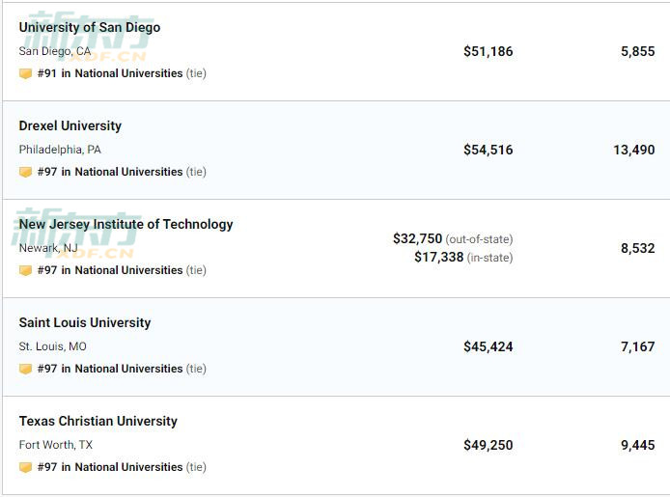Click the Fort Worth, TX location text

point(56,445)
